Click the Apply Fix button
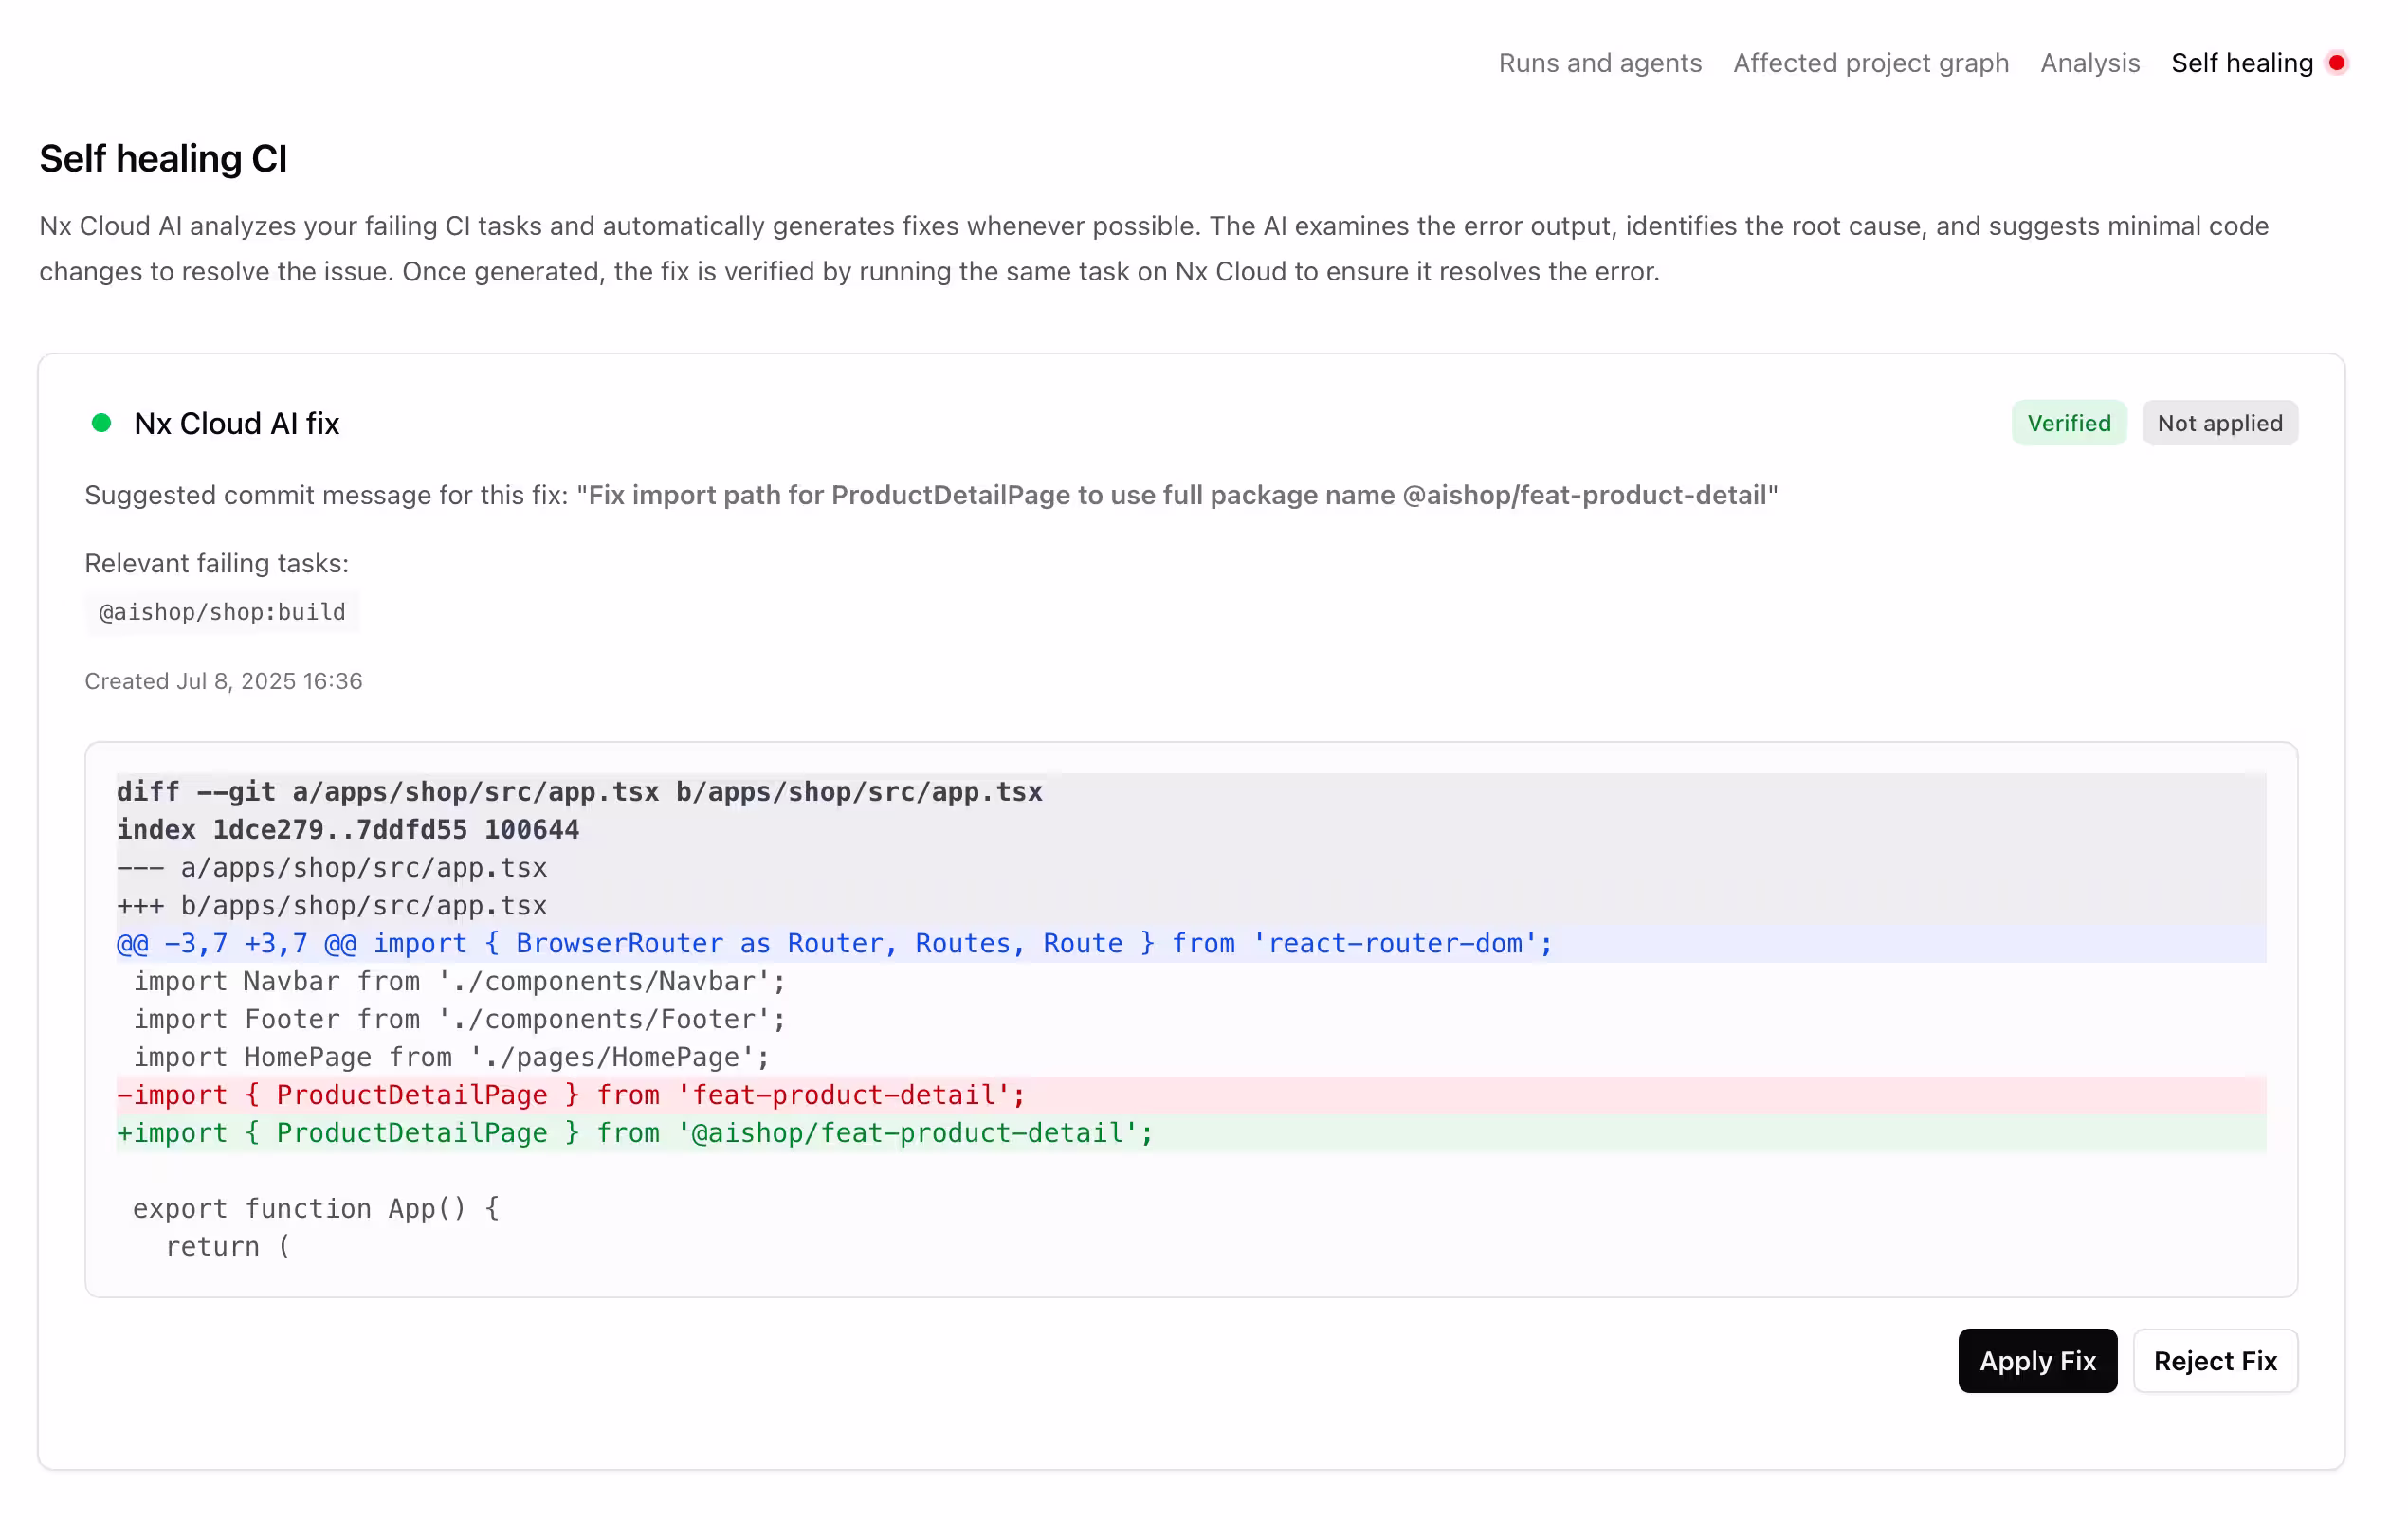 coord(2037,1361)
